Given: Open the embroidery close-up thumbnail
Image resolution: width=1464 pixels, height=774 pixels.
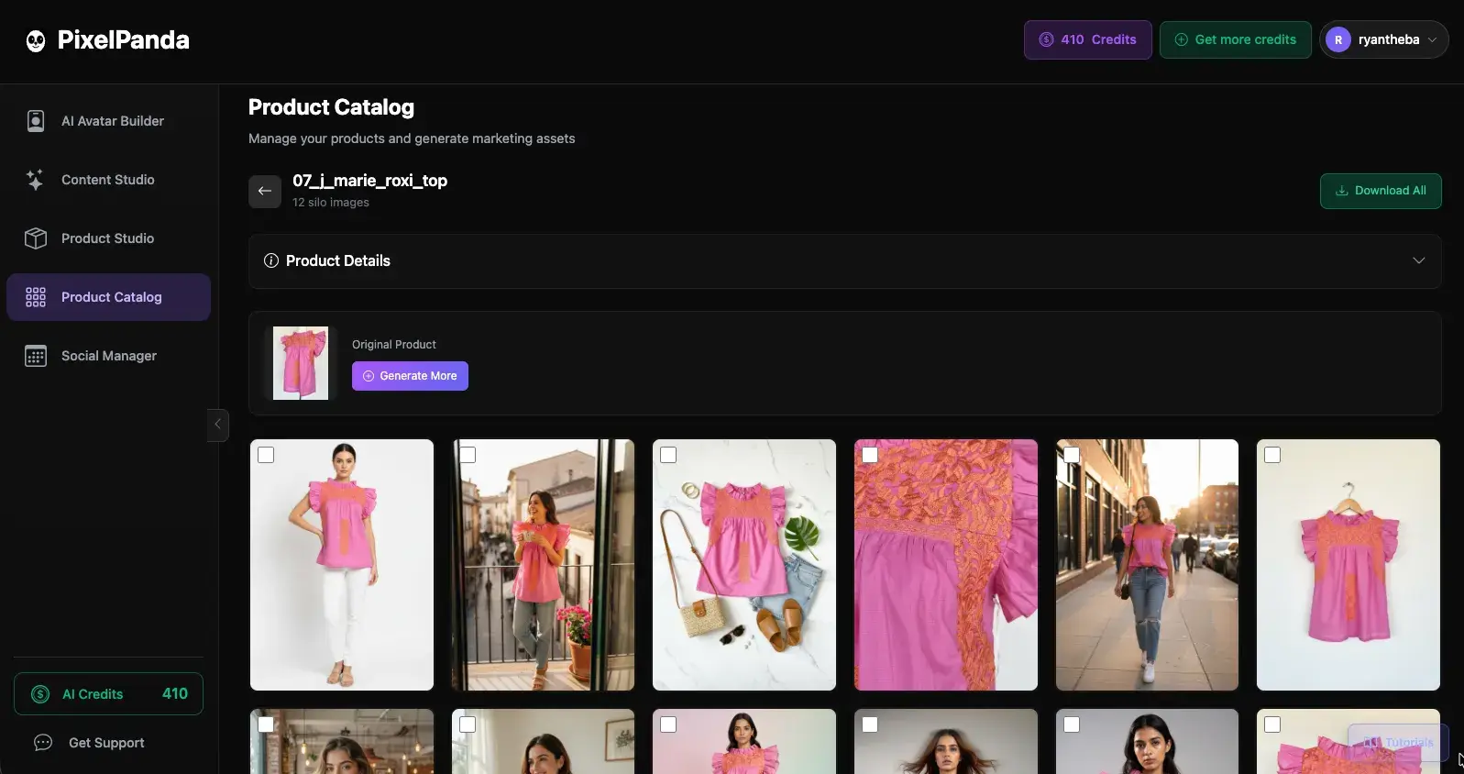Looking at the screenshot, I should (946, 565).
